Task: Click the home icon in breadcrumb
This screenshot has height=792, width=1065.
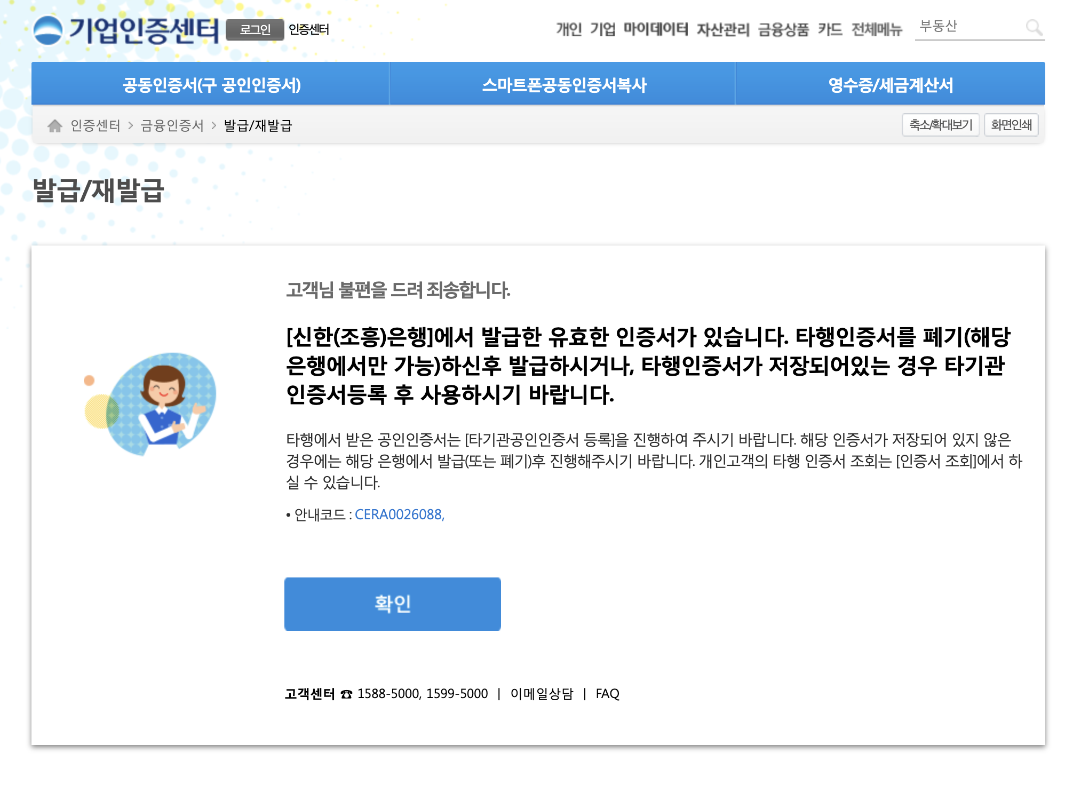Action: tap(54, 126)
